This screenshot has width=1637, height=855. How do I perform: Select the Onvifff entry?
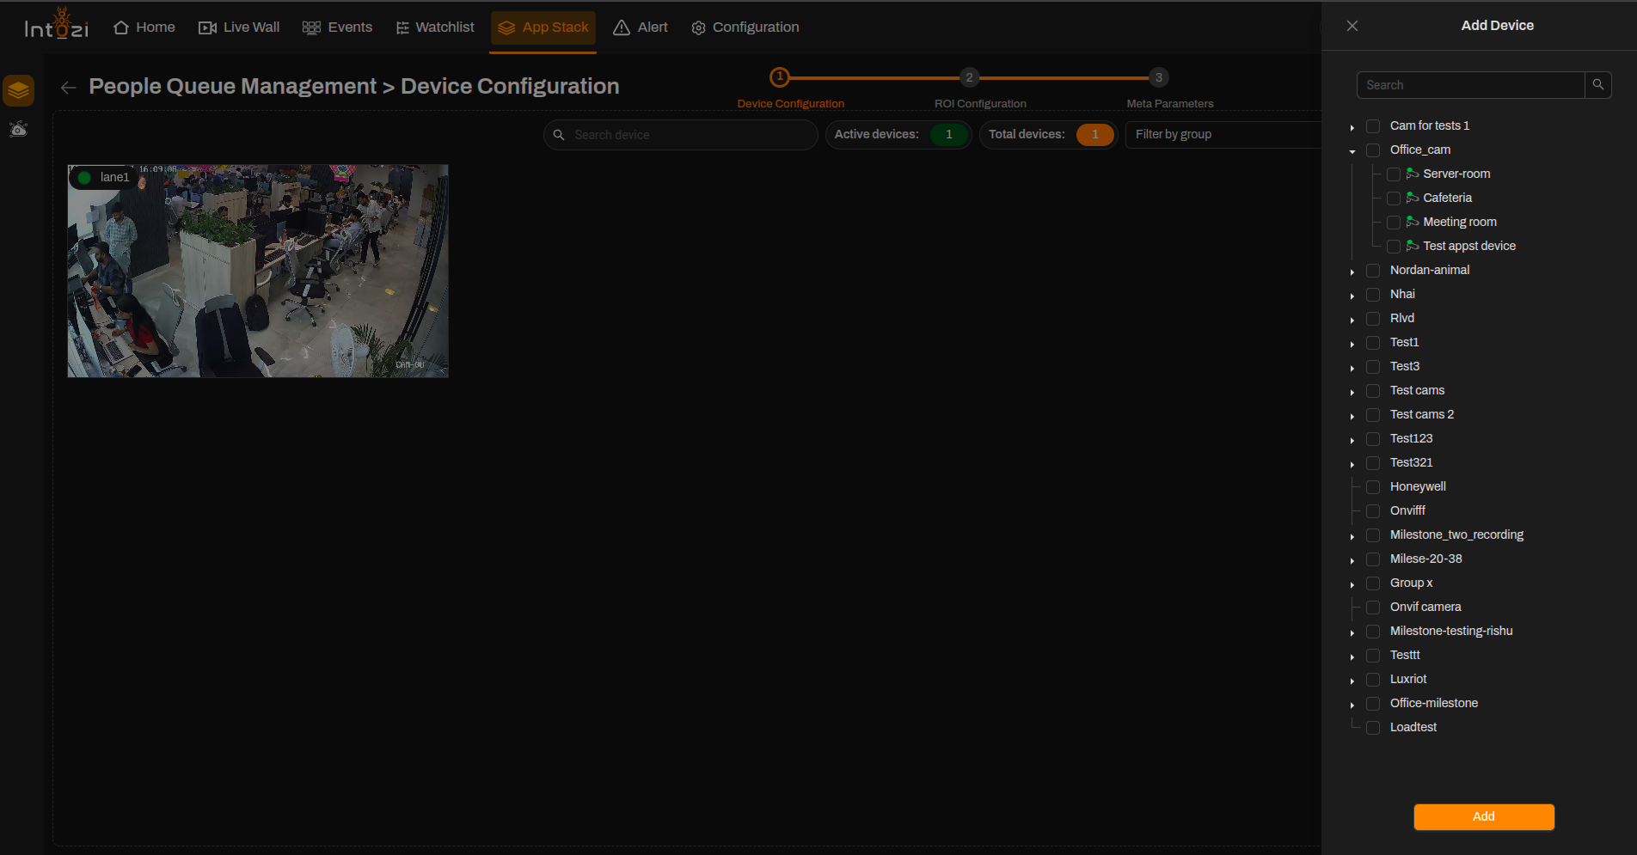1407,510
